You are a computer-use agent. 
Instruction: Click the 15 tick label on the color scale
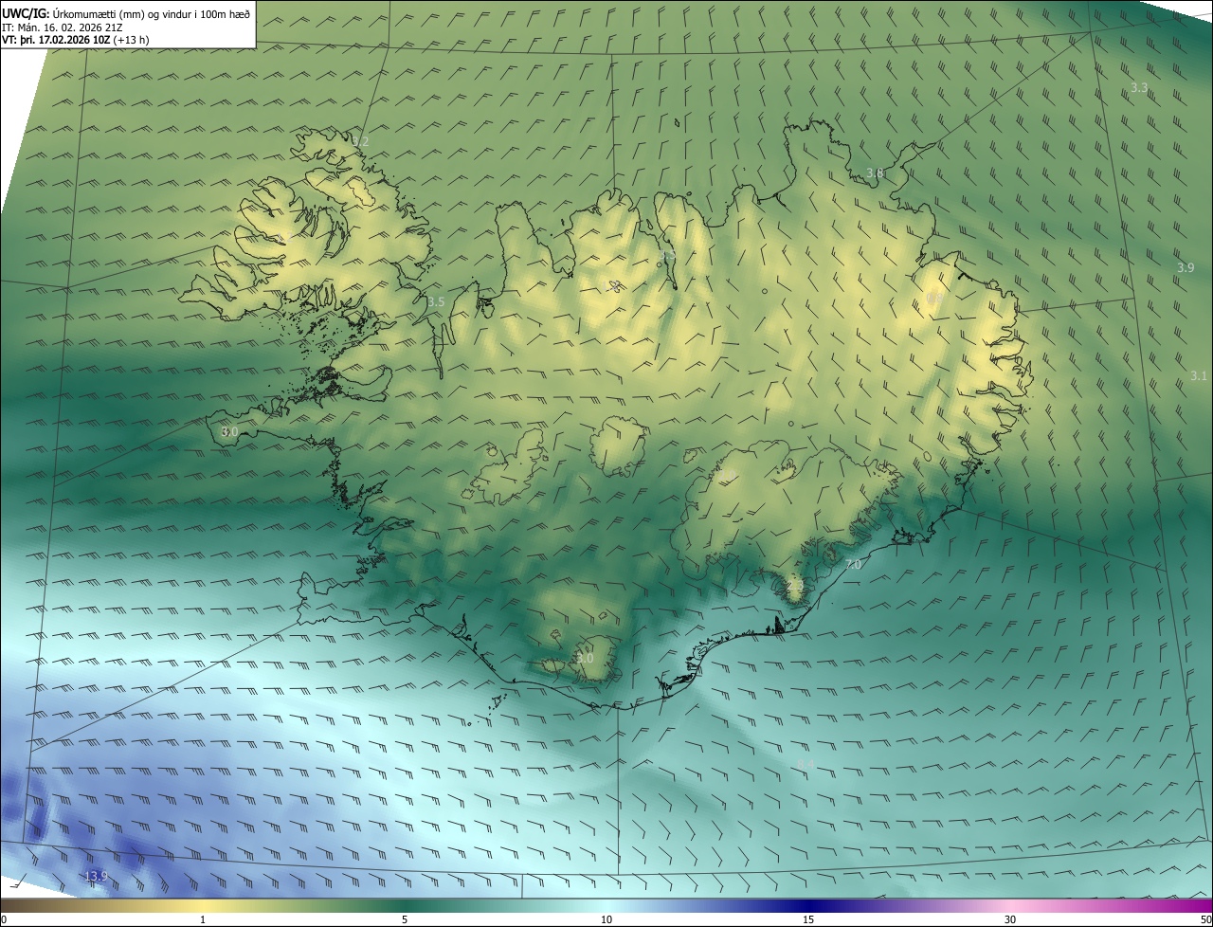click(808, 919)
